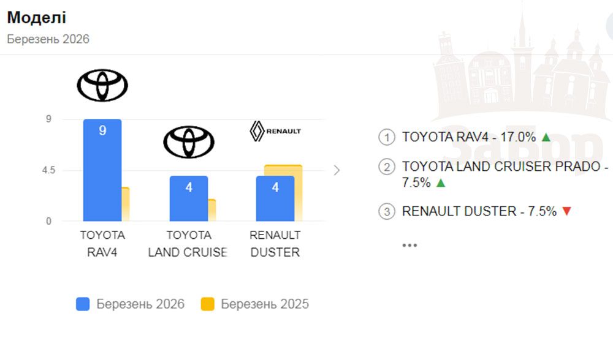Click the green up arrow after Prado's 7.5%
Image resolution: width=613 pixels, height=338 pixels.
click(x=441, y=183)
